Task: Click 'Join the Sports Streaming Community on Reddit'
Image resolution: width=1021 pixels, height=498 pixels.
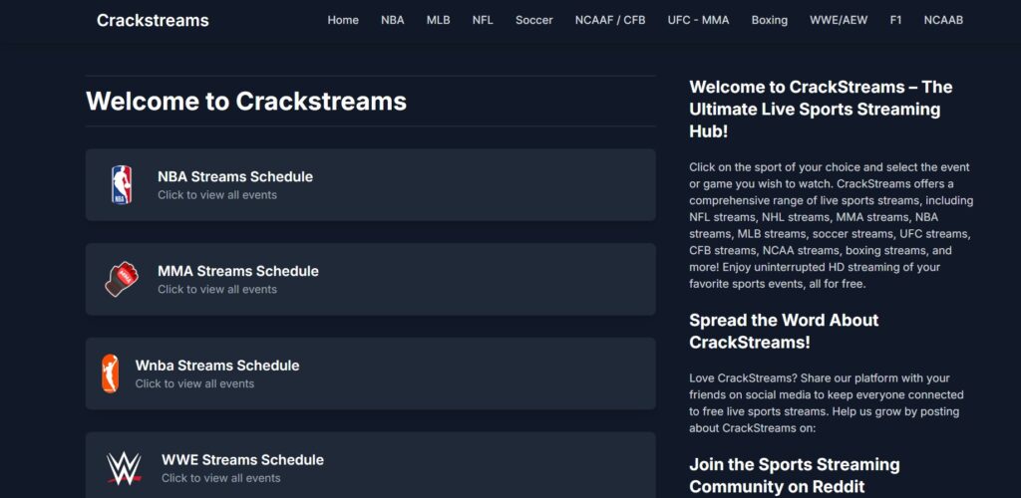Action: (795, 475)
